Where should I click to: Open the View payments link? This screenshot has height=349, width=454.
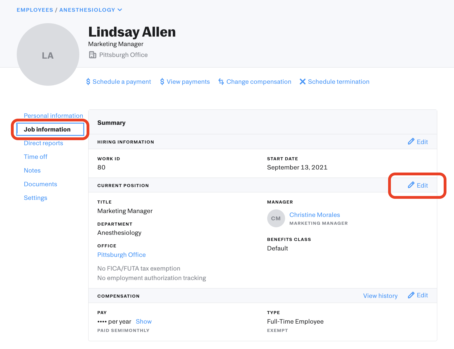(188, 82)
